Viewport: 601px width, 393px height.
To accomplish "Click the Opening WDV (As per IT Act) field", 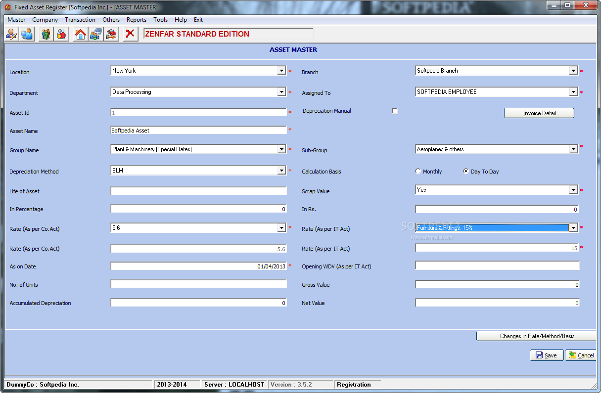I will pyautogui.click(x=497, y=266).
